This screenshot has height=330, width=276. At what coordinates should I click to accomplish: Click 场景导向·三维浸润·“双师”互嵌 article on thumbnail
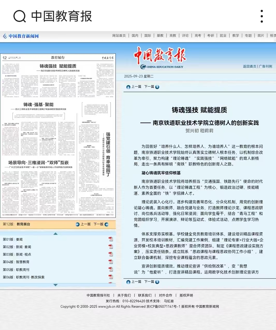tap(38, 162)
